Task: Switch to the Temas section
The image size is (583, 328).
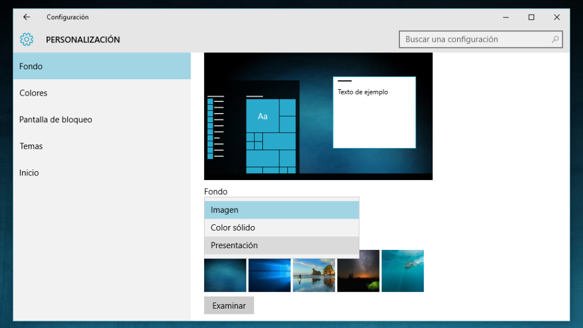Action: [x=102, y=146]
